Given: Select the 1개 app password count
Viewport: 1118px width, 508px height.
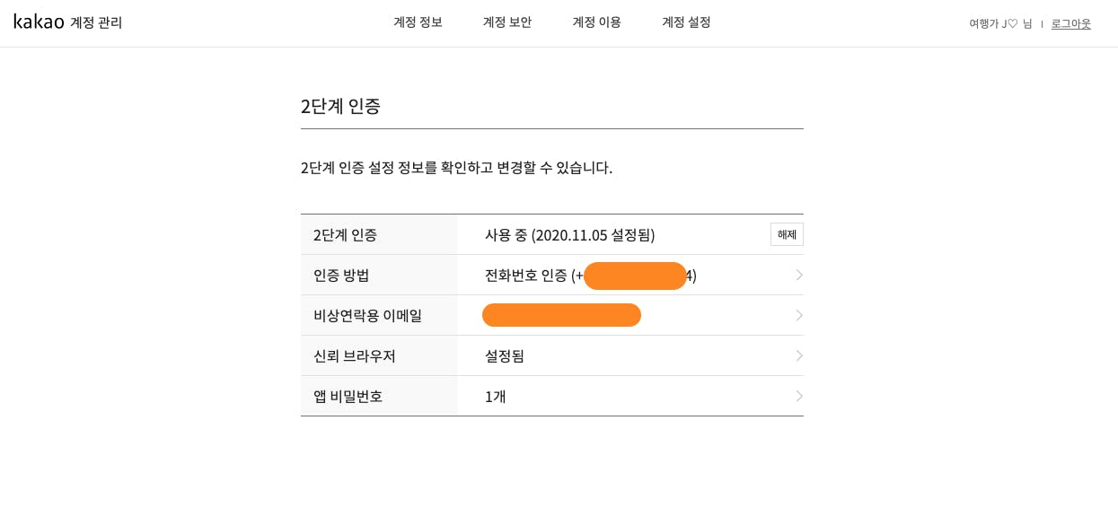Looking at the screenshot, I should coord(496,396).
